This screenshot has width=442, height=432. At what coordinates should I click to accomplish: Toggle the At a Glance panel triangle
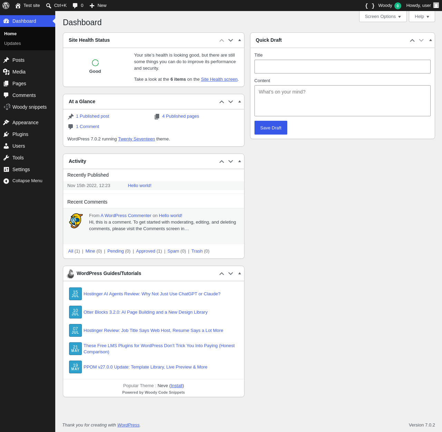click(240, 101)
